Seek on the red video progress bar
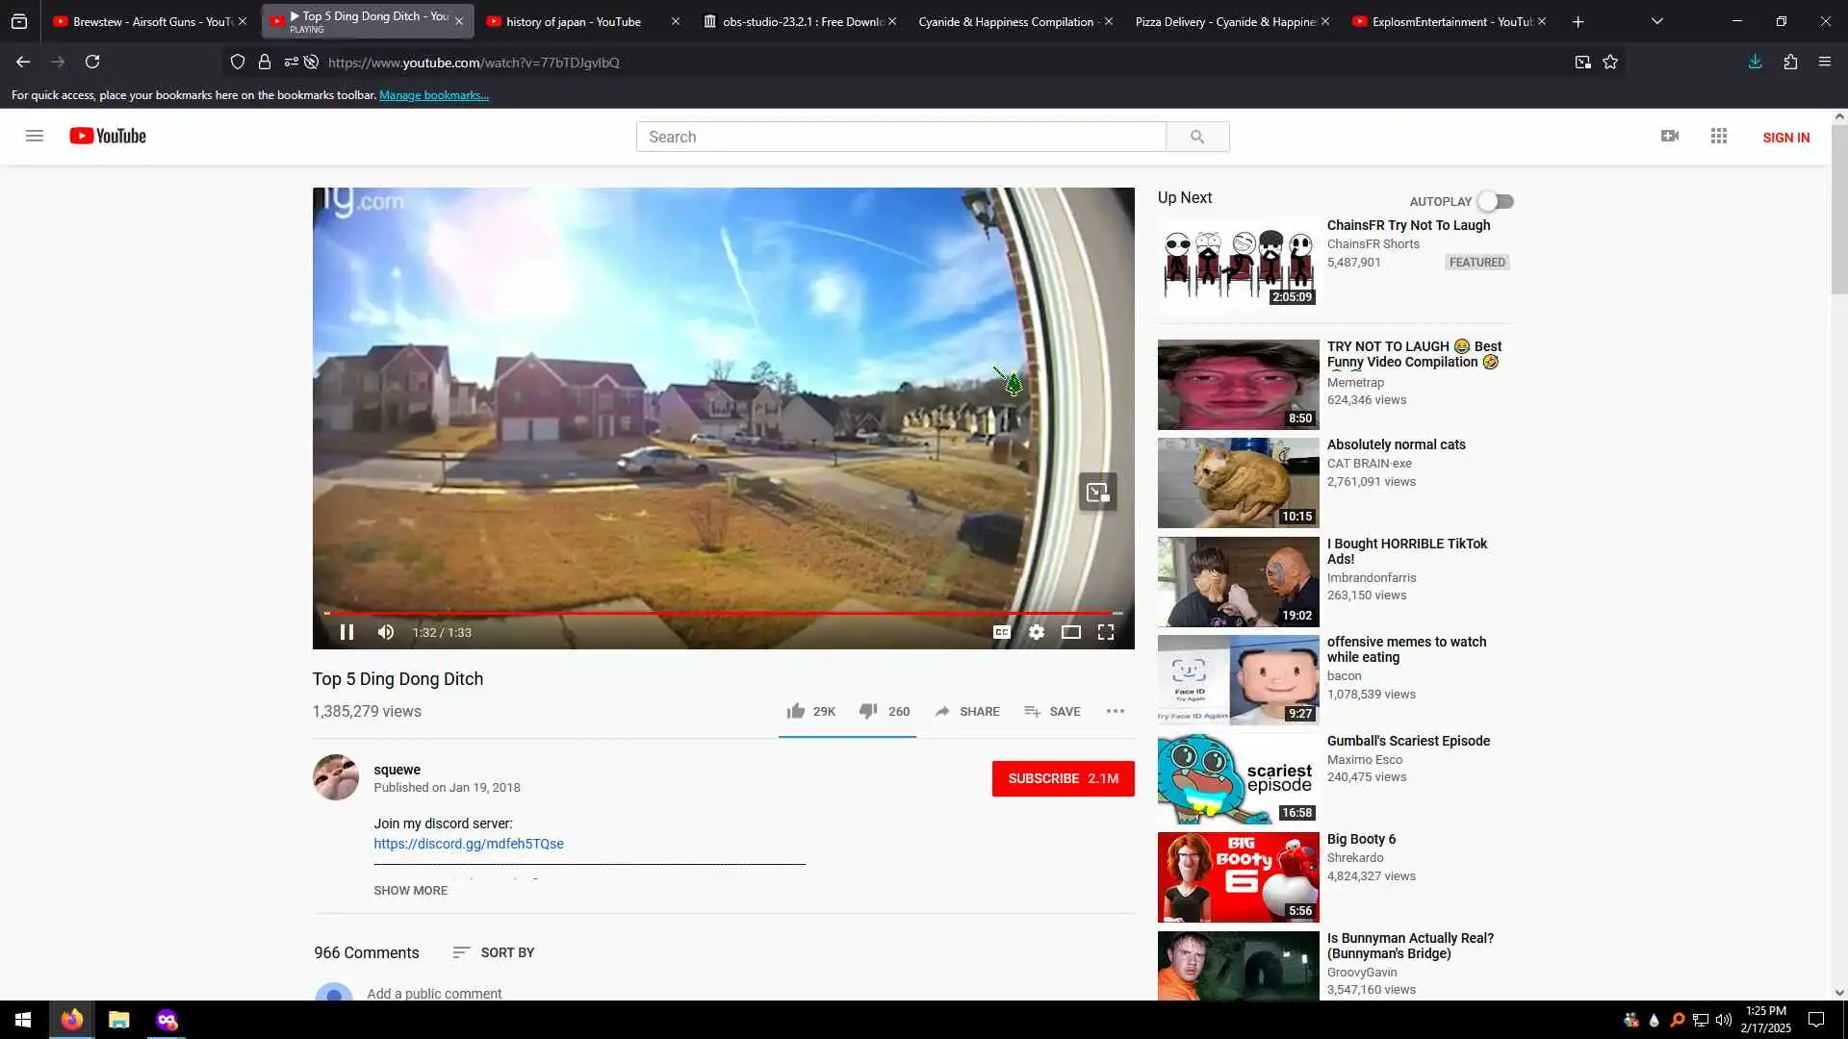 [x=722, y=613]
